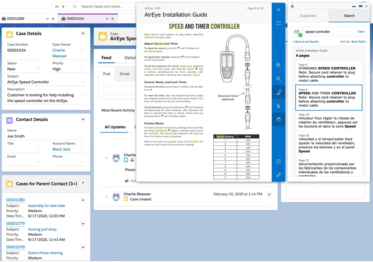The width and height of the screenshot is (373, 262).
Task: Open the Black Jack account link
Action: (62, 149)
